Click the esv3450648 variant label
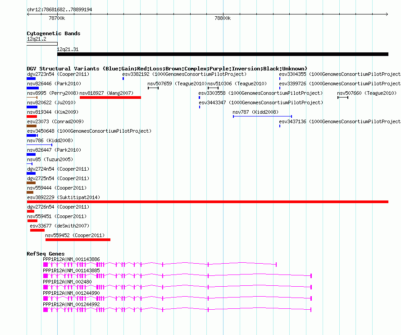 89,131
